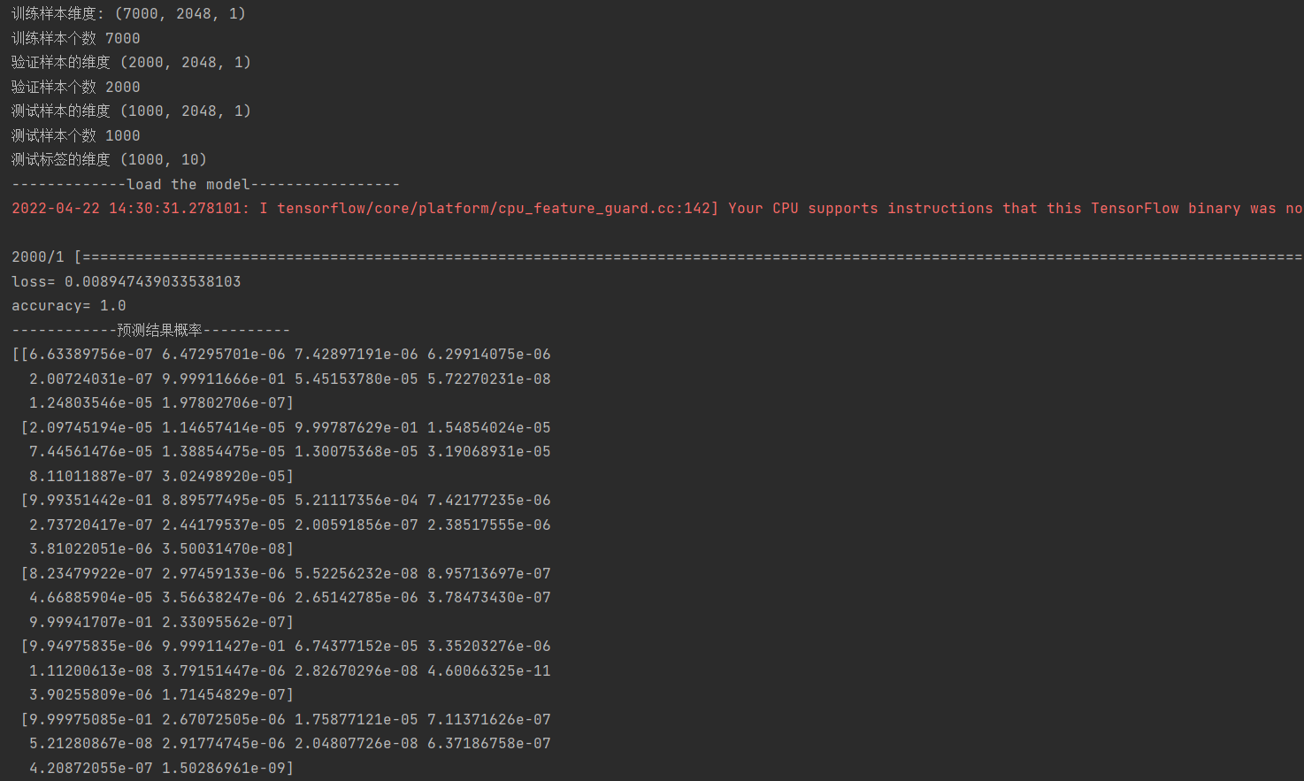Select the value 2.73720417e-07
Viewport: 1304px width, 781px height.
tap(90, 524)
